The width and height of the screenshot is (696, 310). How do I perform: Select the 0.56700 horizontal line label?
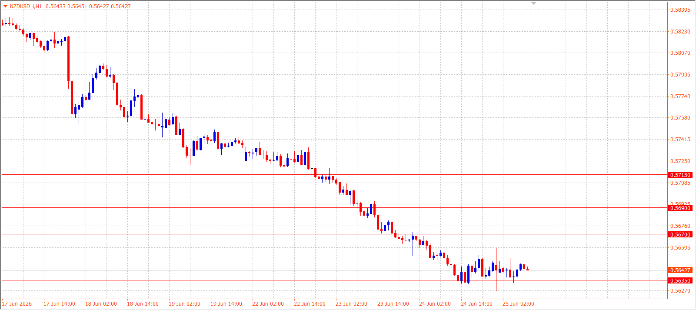click(680, 235)
